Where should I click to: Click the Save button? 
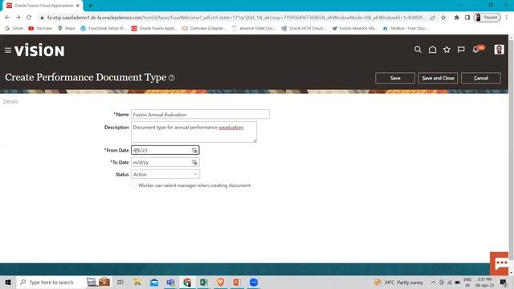(x=395, y=78)
